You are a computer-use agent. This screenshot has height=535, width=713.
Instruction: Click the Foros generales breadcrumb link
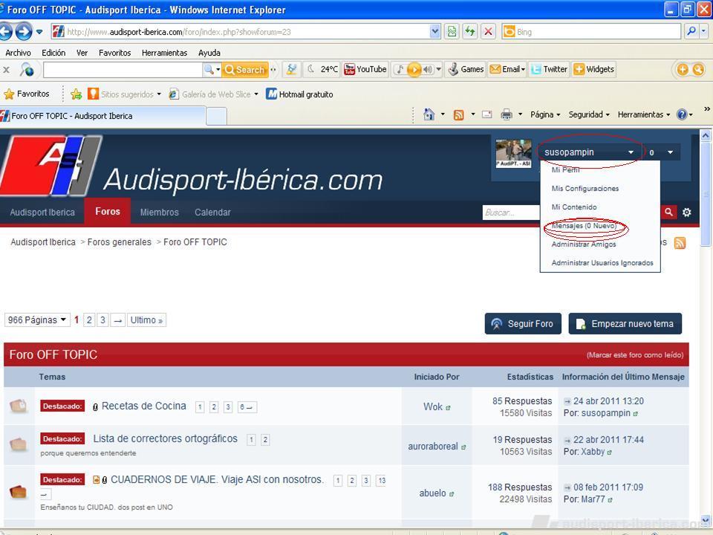click(x=119, y=242)
